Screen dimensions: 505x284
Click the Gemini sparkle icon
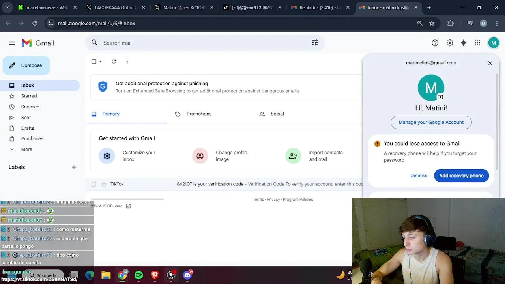pyautogui.click(x=464, y=43)
